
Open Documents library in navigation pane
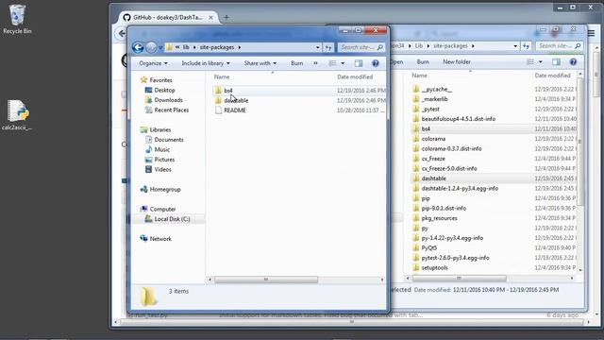(168, 140)
